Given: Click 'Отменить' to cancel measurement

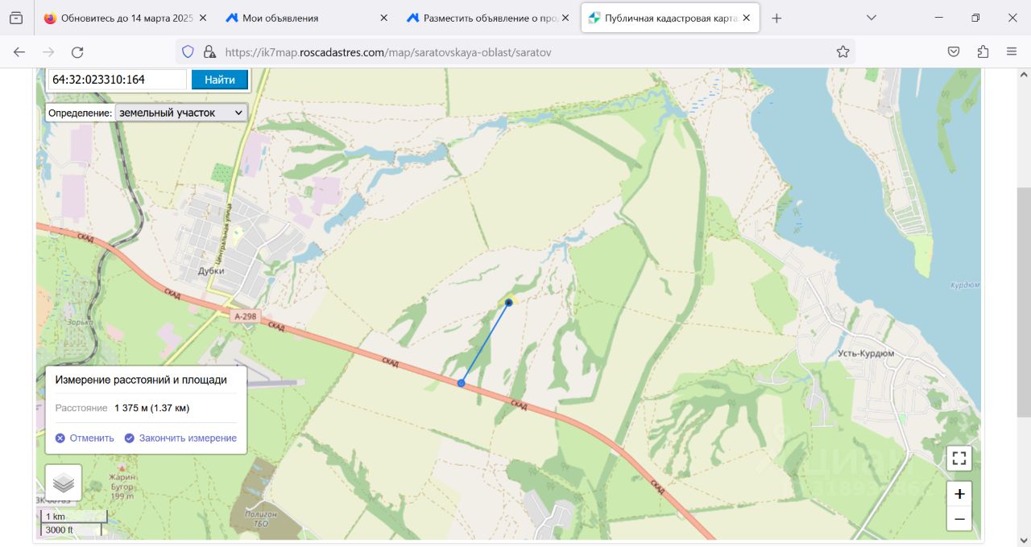Looking at the screenshot, I should (x=85, y=438).
